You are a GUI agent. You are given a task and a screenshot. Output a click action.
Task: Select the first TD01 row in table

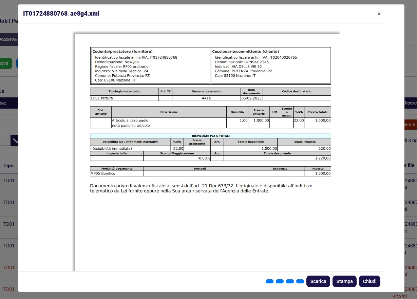pyautogui.click(x=9, y=181)
